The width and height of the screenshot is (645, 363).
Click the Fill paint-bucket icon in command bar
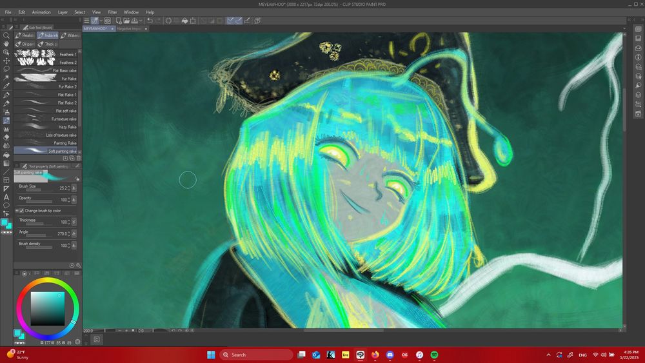(184, 21)
